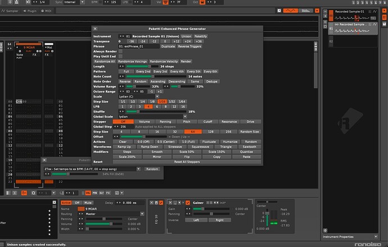Open the MIDI tab
Viewport: 388px width, 247px height.
tap(46, 11)
